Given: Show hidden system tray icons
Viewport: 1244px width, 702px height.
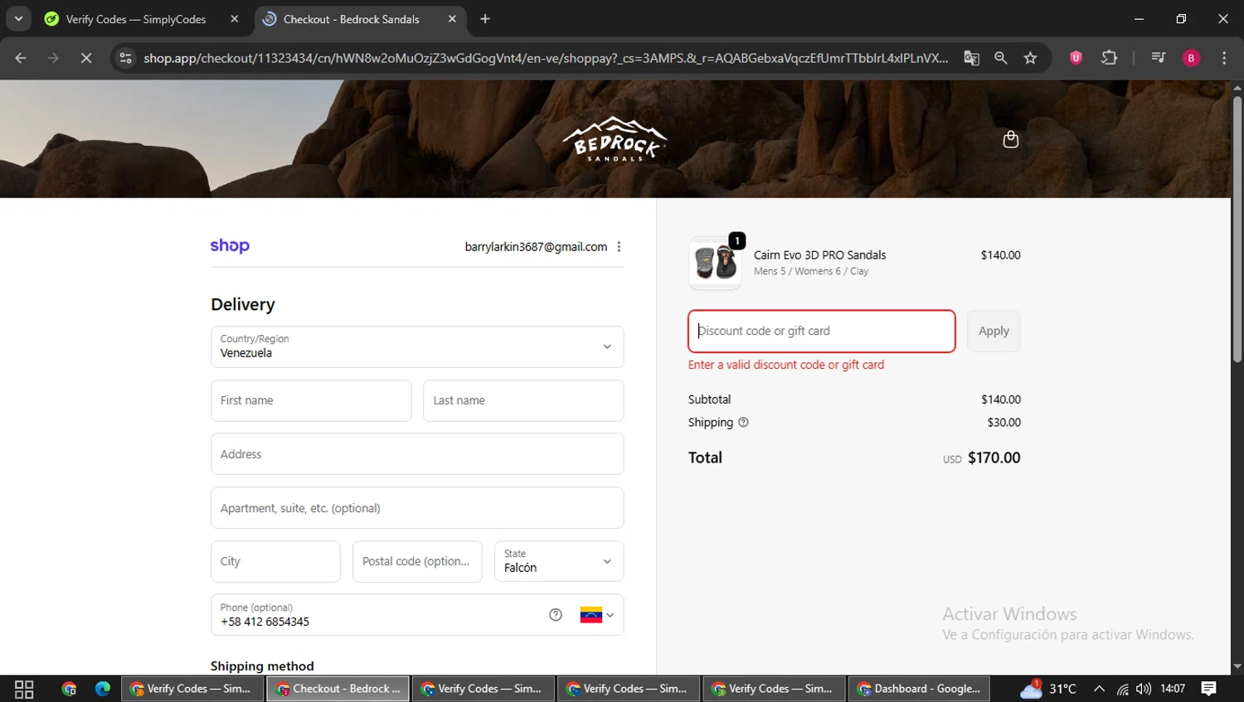Looking at the screenshot, I should coord(1099,689).
